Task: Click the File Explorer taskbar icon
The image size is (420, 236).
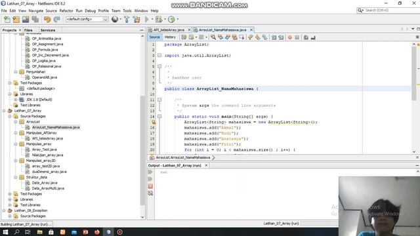Action: (39, 232)
